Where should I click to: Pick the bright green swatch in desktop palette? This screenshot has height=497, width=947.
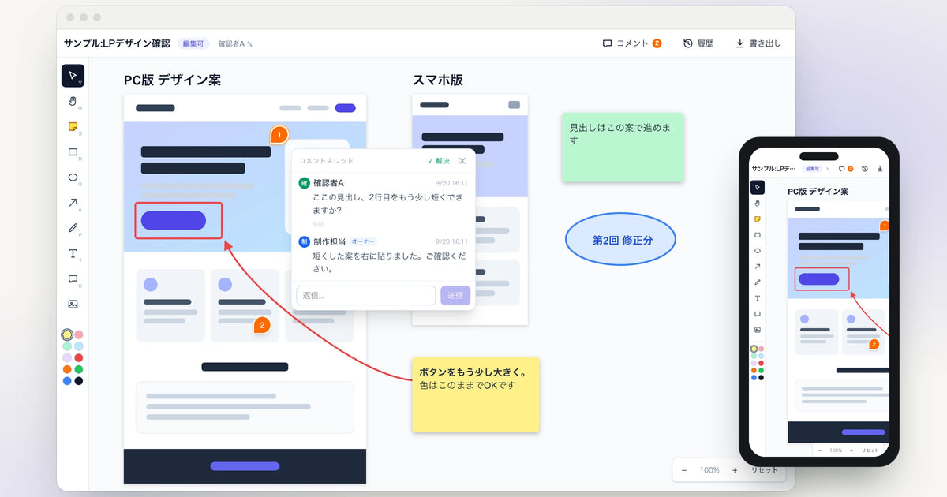[x=79, y=369]
